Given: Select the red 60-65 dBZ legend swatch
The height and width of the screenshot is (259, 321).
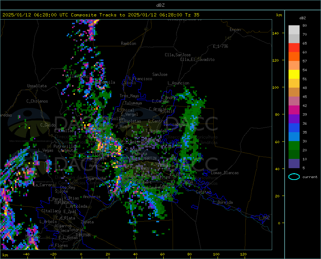Looking at the screenshot, I should pyautogui.click(x=294, y=48).
